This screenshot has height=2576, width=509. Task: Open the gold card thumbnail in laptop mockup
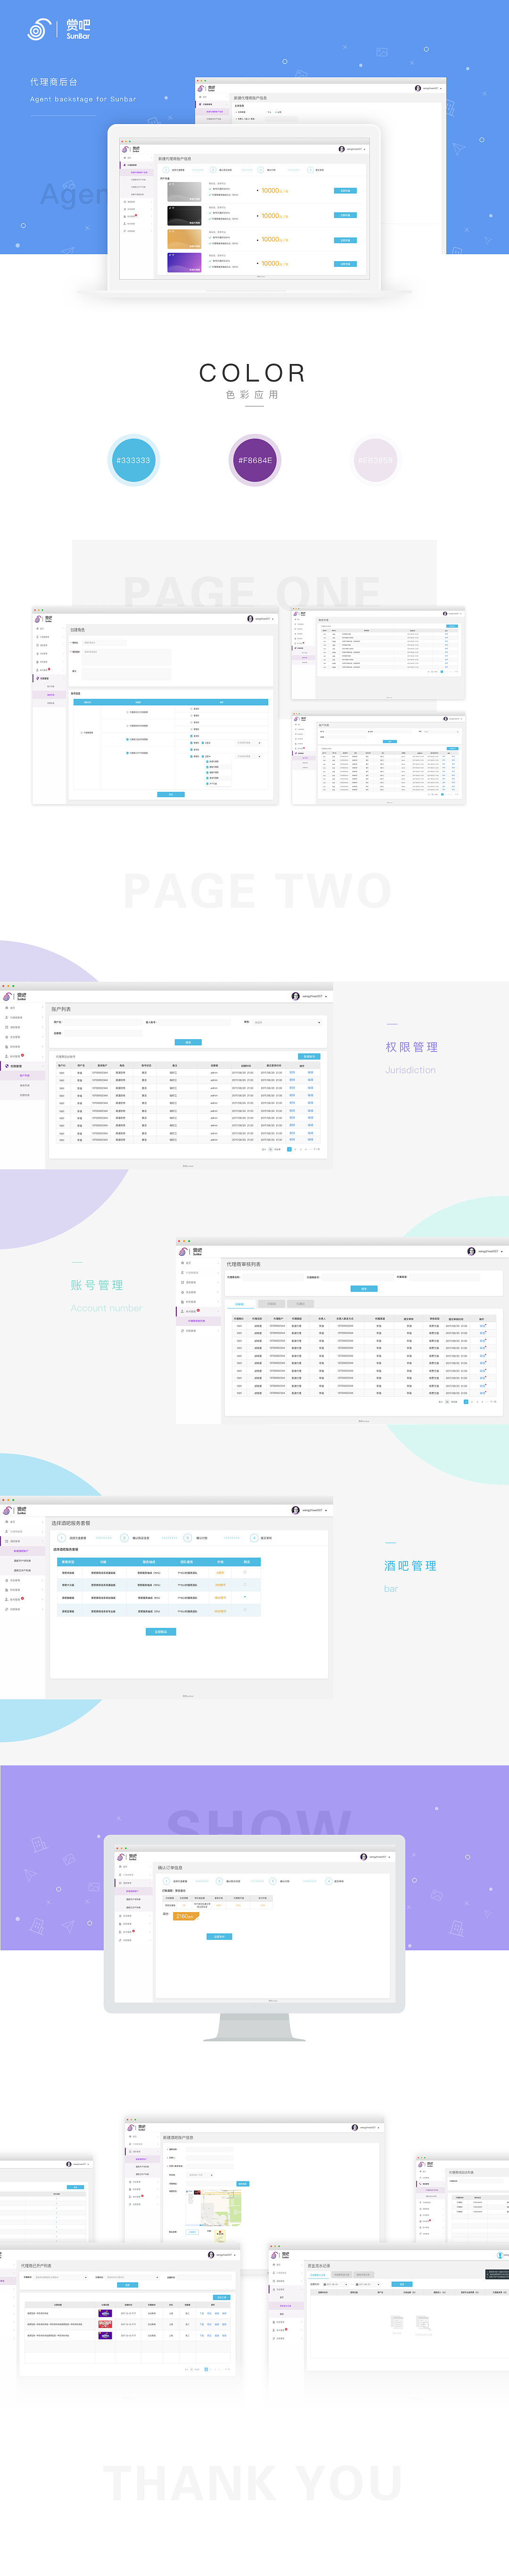click(184, 239)
